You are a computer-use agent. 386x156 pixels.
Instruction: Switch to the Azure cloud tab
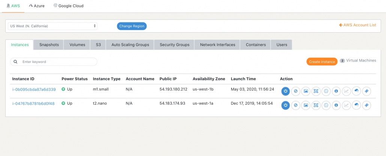[x=37, y=6]
